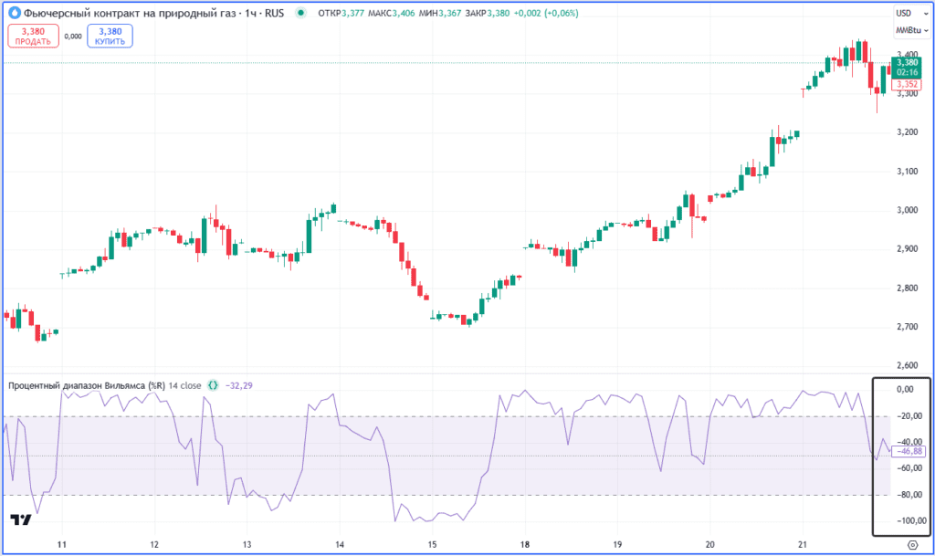Click date label 19 on the time axis
The height and width of the screenshot is (556, 935).
click(x=617, y=545)
